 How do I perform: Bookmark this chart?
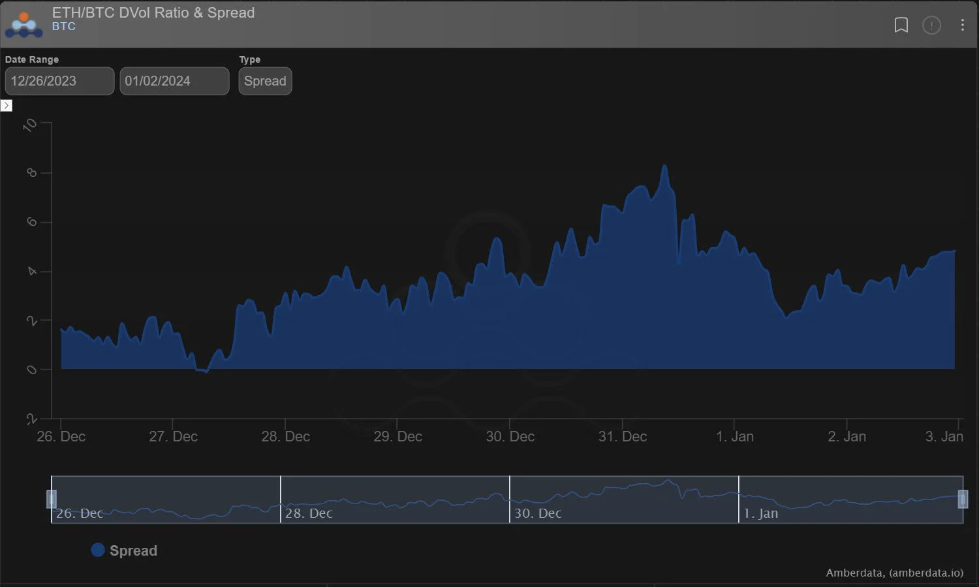click(x=901, y=25)
